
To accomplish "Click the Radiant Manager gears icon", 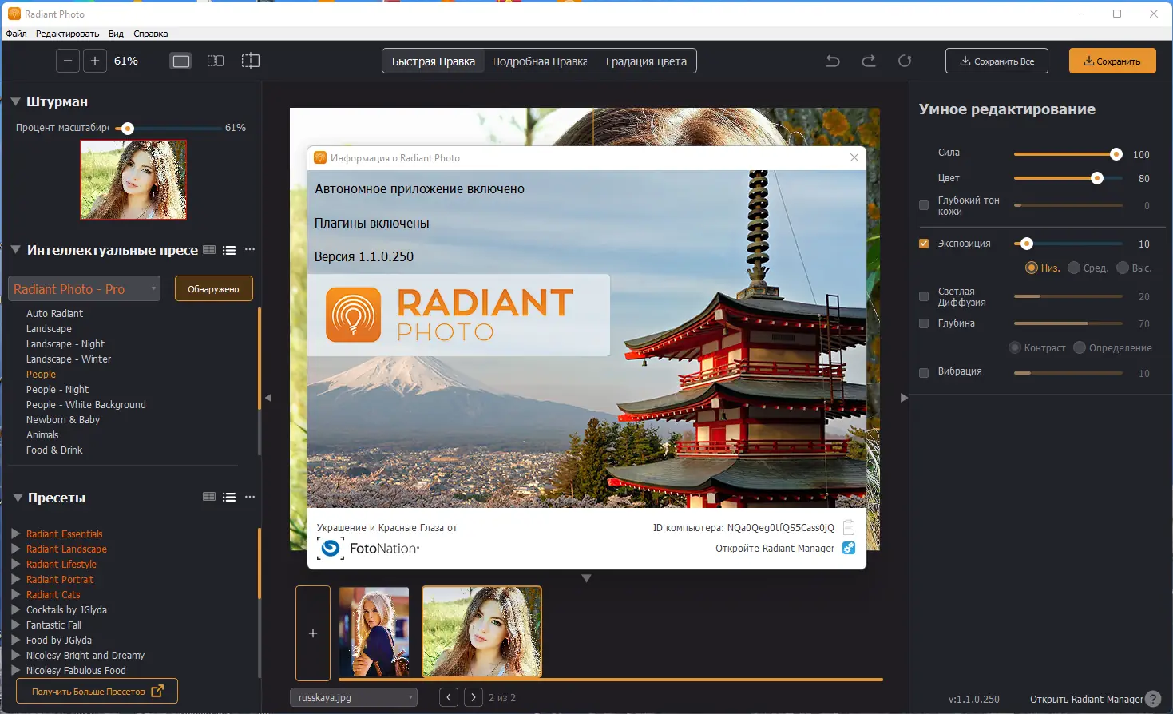I will tap(847, 548).
